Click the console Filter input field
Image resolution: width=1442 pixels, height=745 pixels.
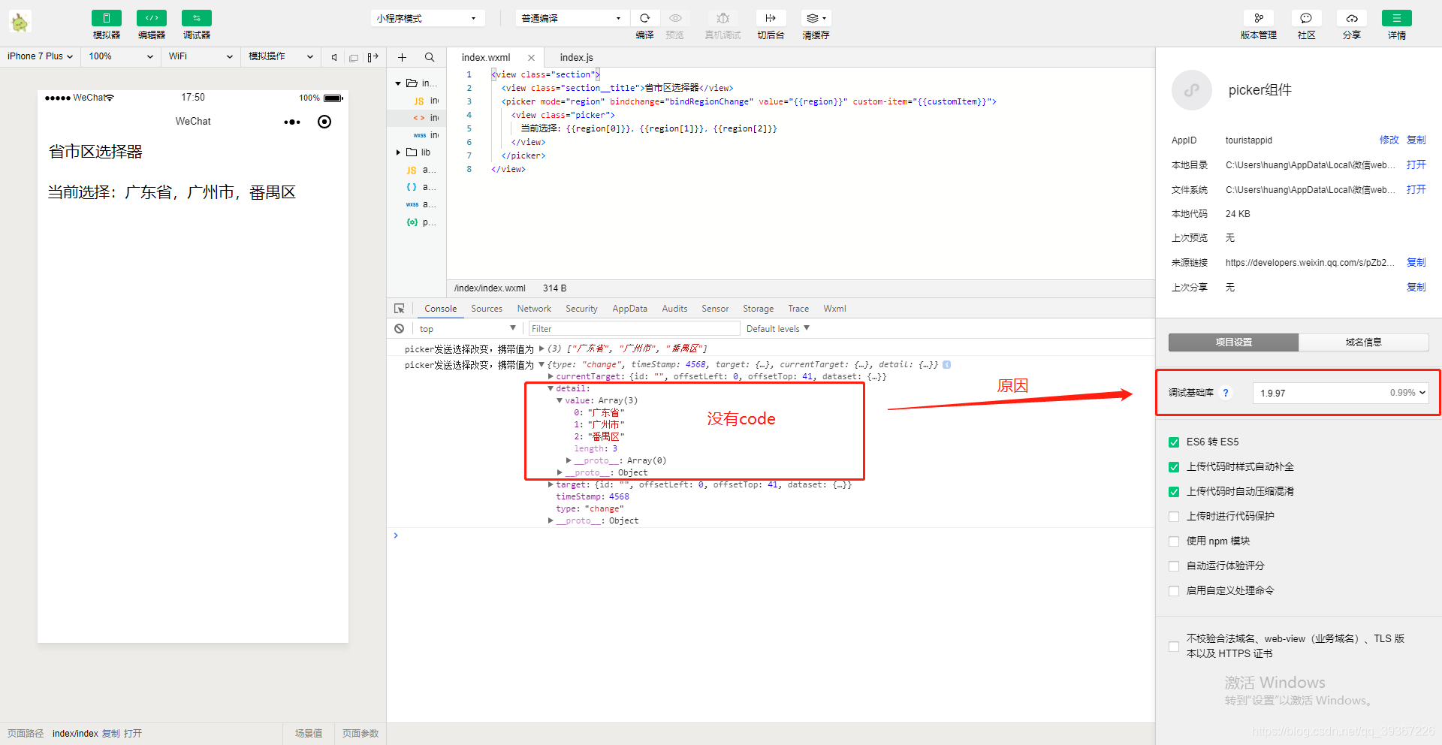tap(634, 329)
